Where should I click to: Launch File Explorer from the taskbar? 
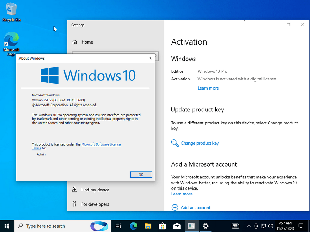tap(148, 226)
